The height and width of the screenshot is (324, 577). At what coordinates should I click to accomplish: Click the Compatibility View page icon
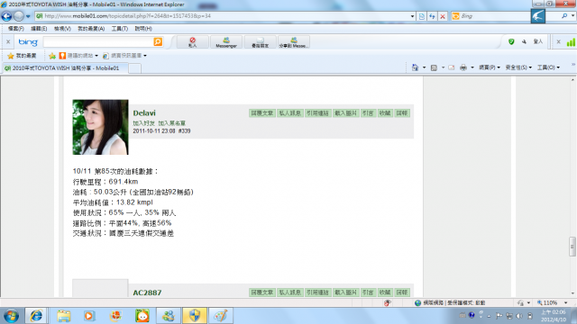coord(422,16)
